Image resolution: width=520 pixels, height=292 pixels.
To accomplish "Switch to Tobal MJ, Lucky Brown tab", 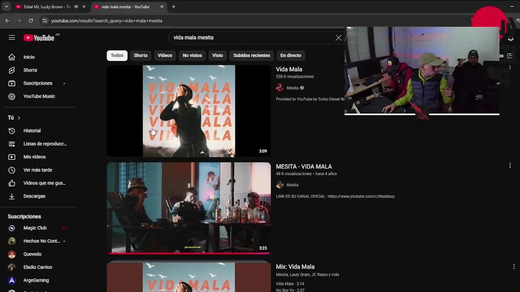I will 47,6.
